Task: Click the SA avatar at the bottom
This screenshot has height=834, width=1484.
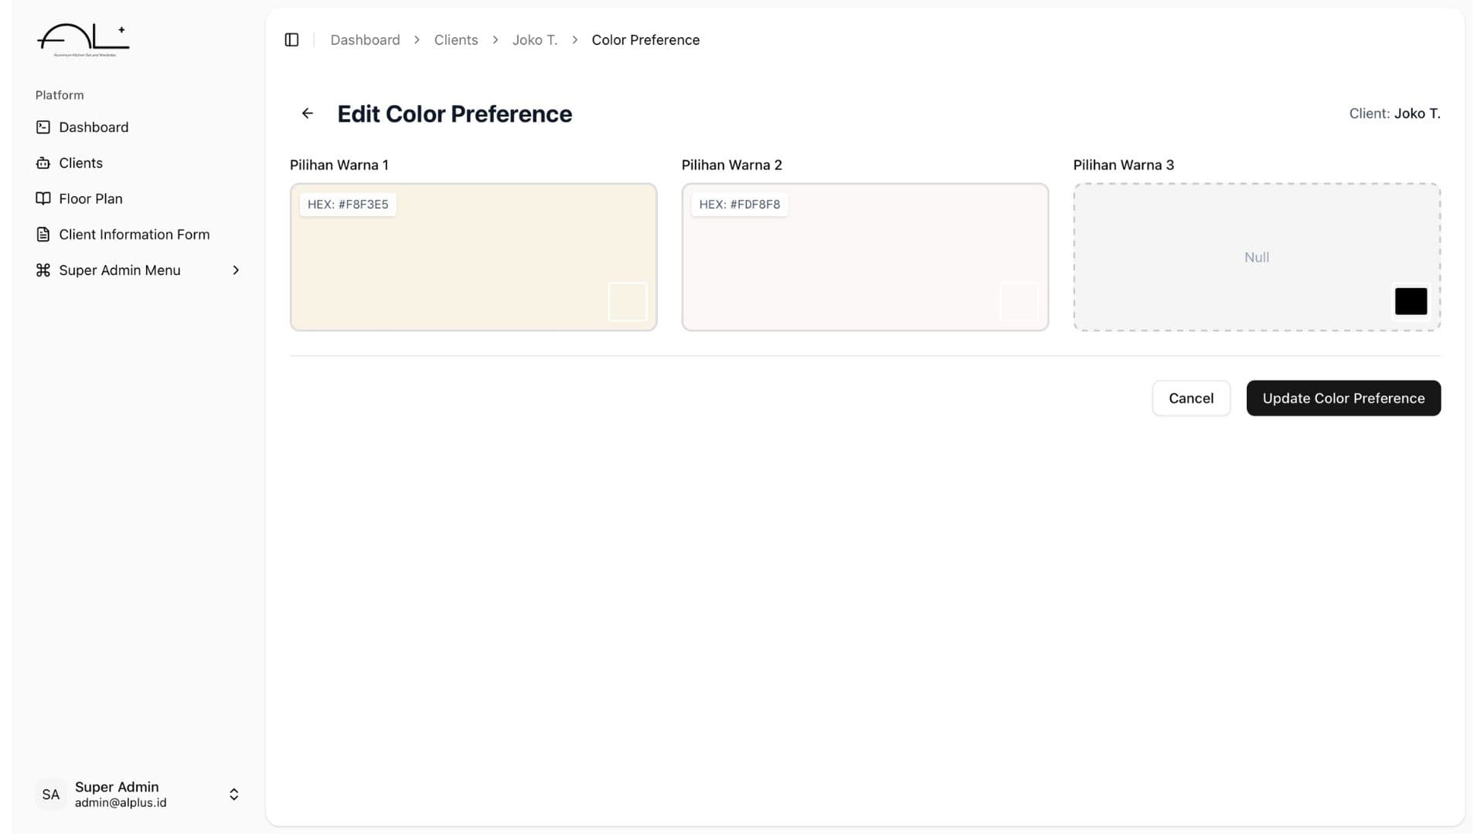Action: tap(51, 794)
